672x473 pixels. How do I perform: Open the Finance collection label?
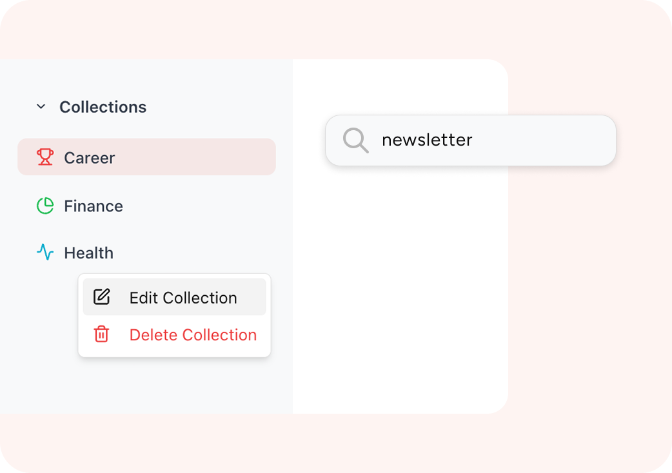[x=93, y=206]
